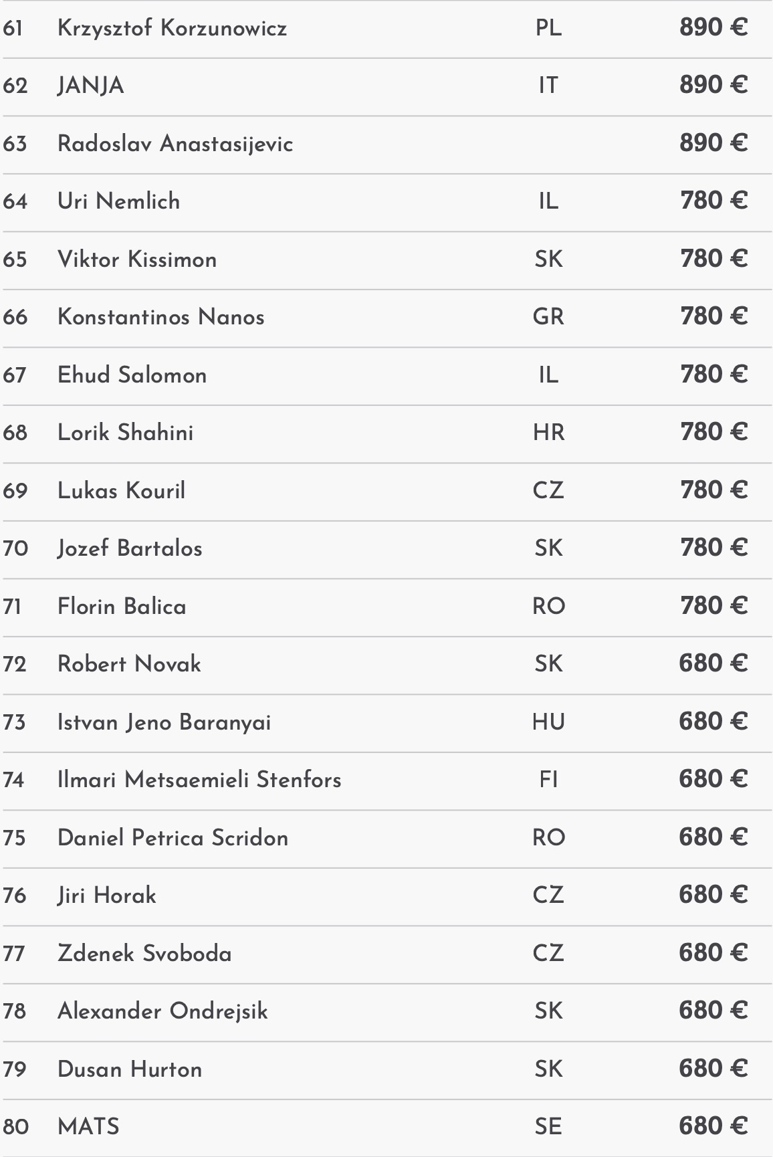This screenshot has height=1157, width=773.
Task: Select the HR code beside Lorik Shahini
Action: click(x=548, y=433)
